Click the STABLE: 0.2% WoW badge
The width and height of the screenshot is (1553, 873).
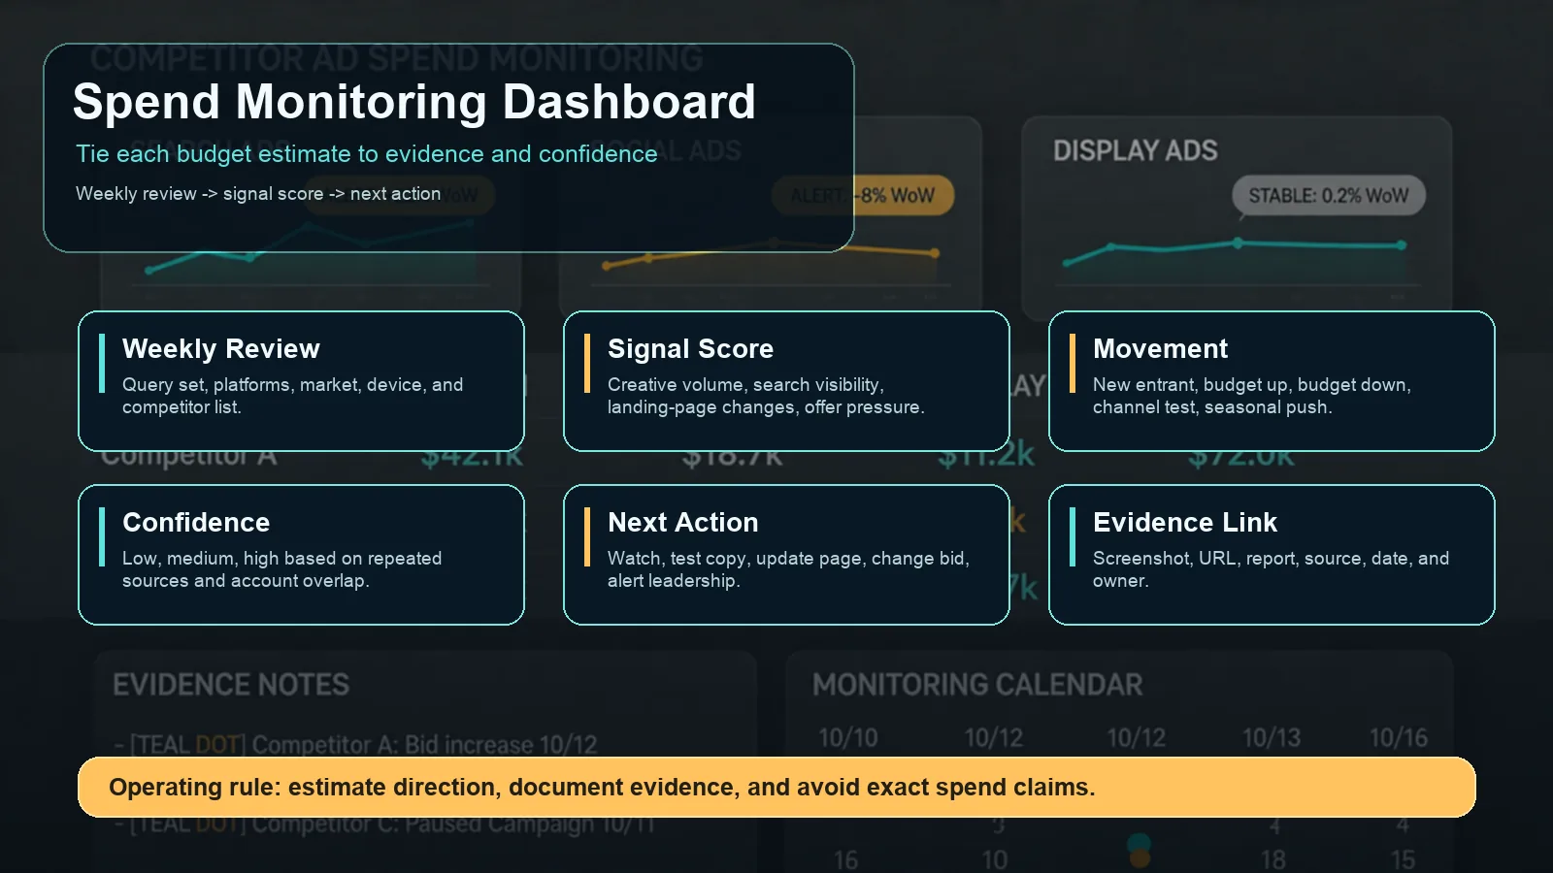point(1328,196)
